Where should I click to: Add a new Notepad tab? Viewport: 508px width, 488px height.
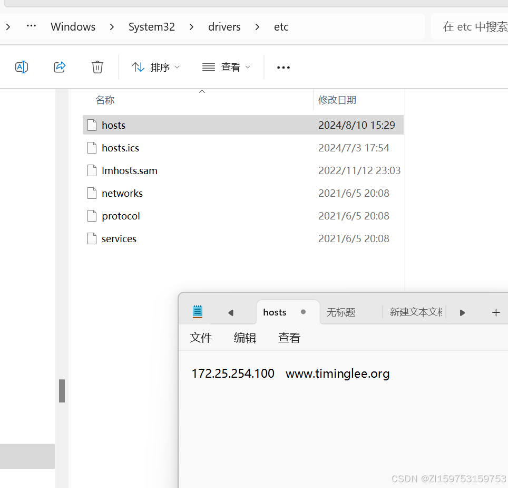(495, 312)
